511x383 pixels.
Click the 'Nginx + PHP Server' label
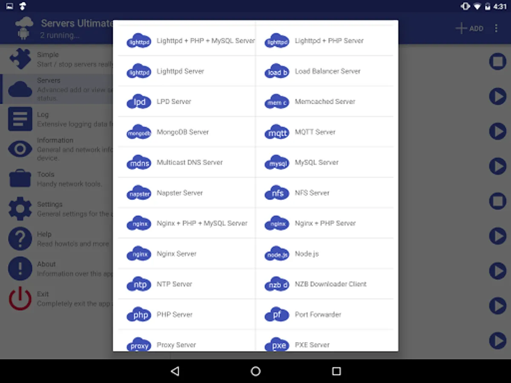(325, 223)
